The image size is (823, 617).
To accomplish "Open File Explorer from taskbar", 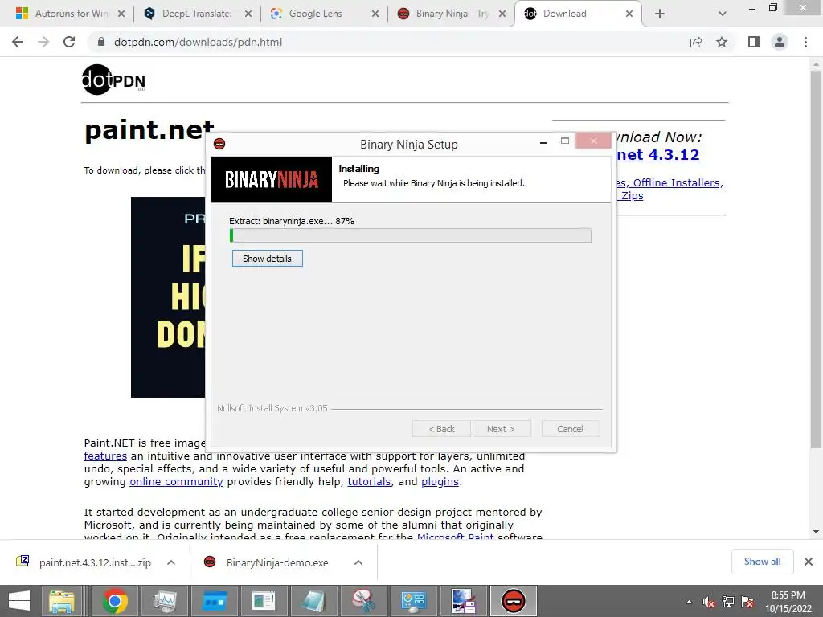I will tap(63, 601).
